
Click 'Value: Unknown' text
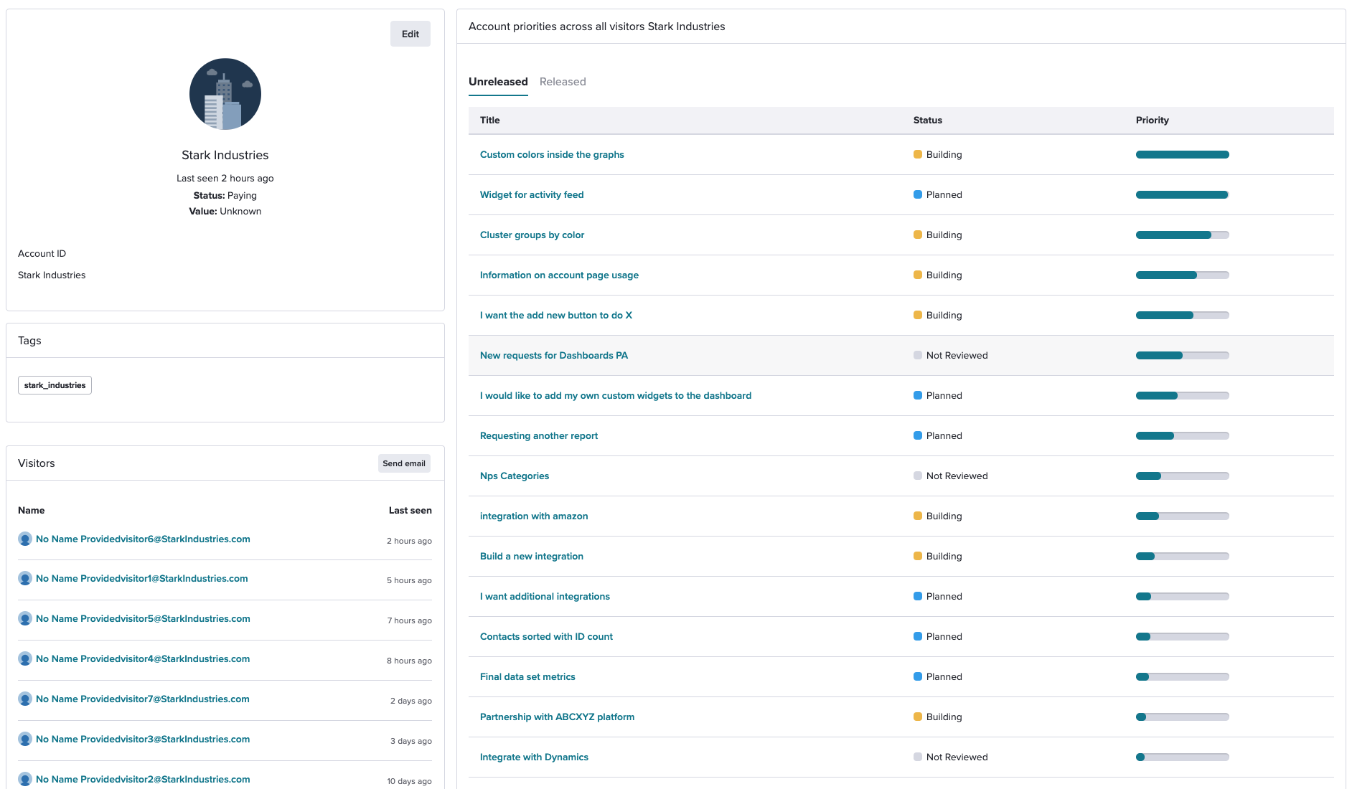pyautogui.click(x=225, y=211)
